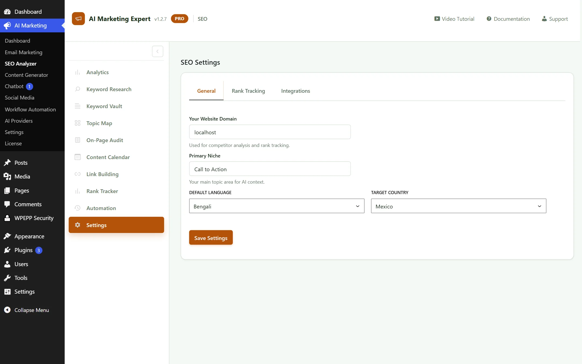Image resolution: width=582 pixels, height=364 pixels.
Task: Click the Primary Niche input field
Action: 270,169
